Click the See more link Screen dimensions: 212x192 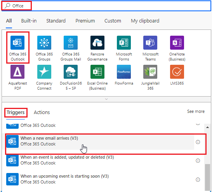pyautogui.click(x=196, y=111)
